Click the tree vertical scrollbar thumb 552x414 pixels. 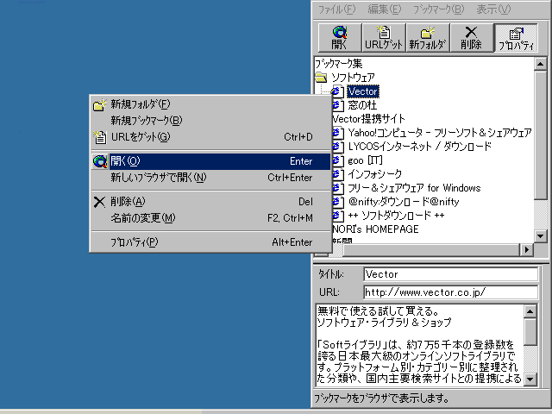[x=540, y=135]
